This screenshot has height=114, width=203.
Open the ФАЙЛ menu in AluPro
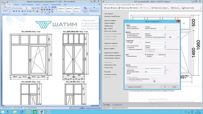click(x=106, y=5)
